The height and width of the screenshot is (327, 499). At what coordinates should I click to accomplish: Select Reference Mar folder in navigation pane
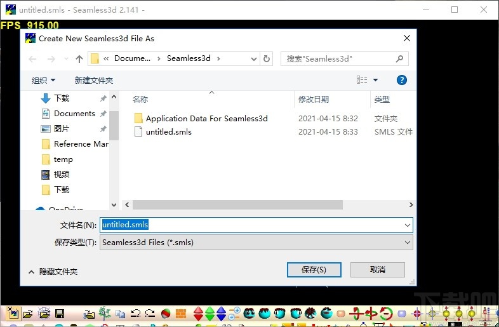pyautogui.click(x=75, y=144)
